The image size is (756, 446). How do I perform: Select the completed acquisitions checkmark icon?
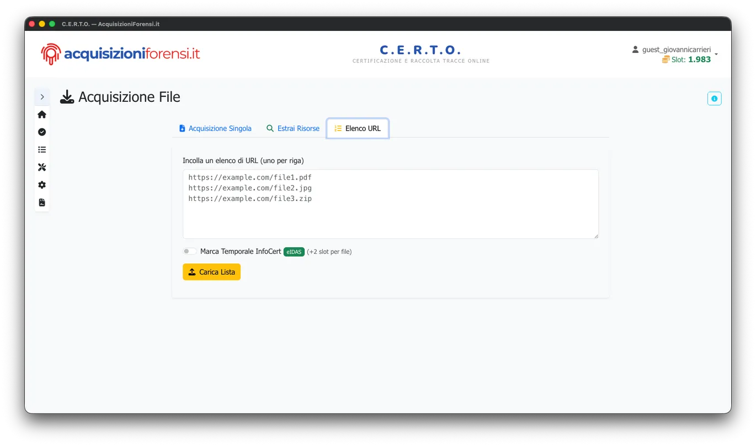click(41, 132)
